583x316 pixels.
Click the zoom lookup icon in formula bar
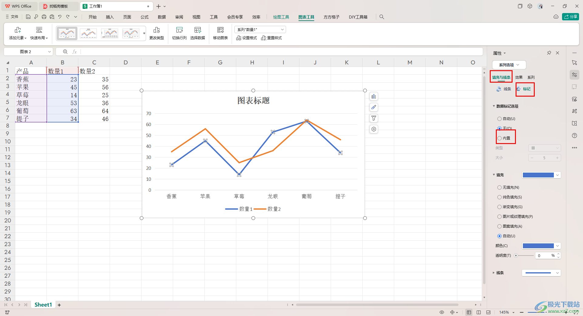coord(65,52)
